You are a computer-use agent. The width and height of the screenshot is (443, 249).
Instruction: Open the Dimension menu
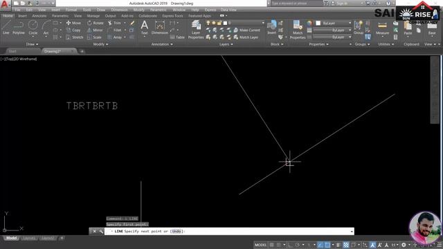click(119, 10)
